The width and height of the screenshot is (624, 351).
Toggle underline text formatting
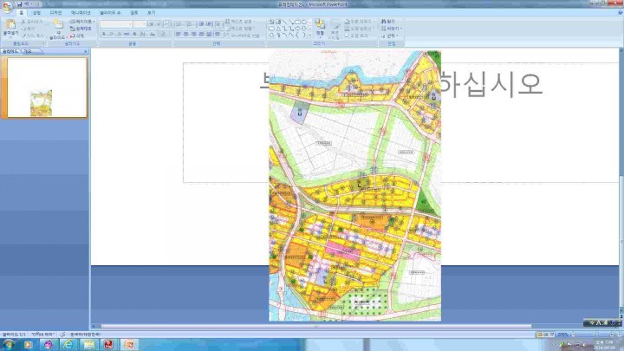[119, 34]
